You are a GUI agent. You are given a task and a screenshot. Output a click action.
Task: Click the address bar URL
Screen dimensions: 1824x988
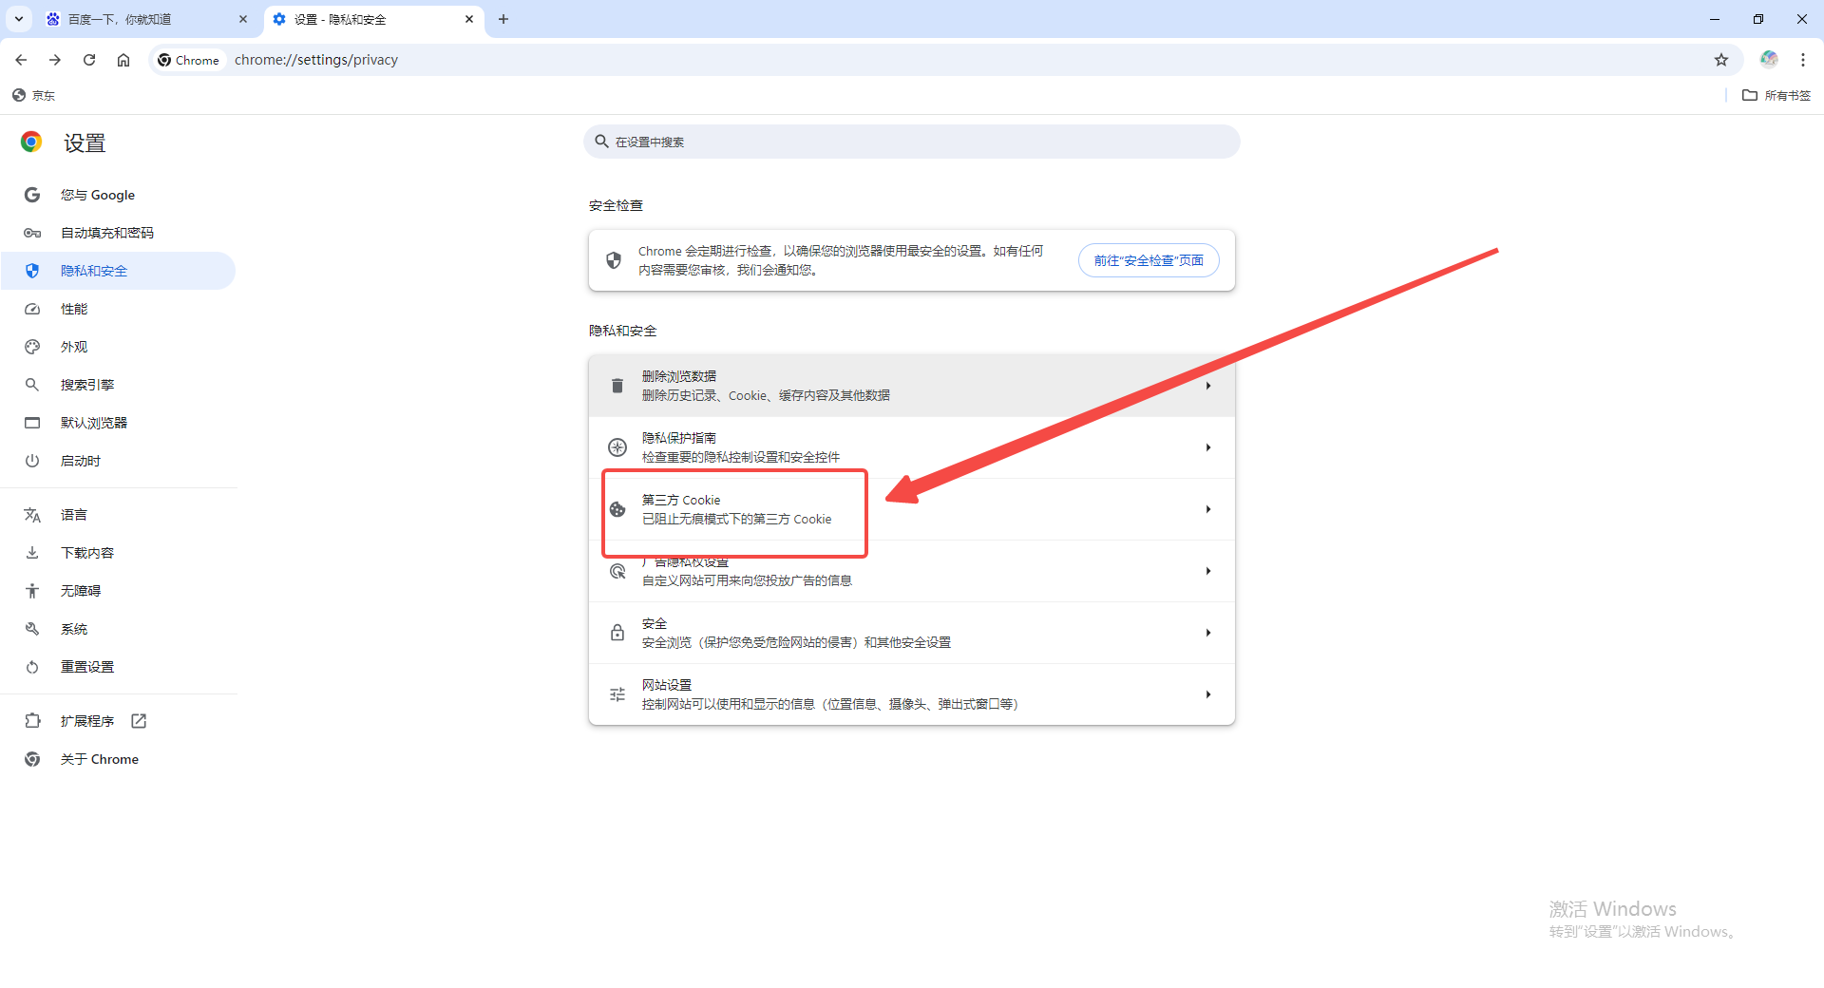(316, 60)
